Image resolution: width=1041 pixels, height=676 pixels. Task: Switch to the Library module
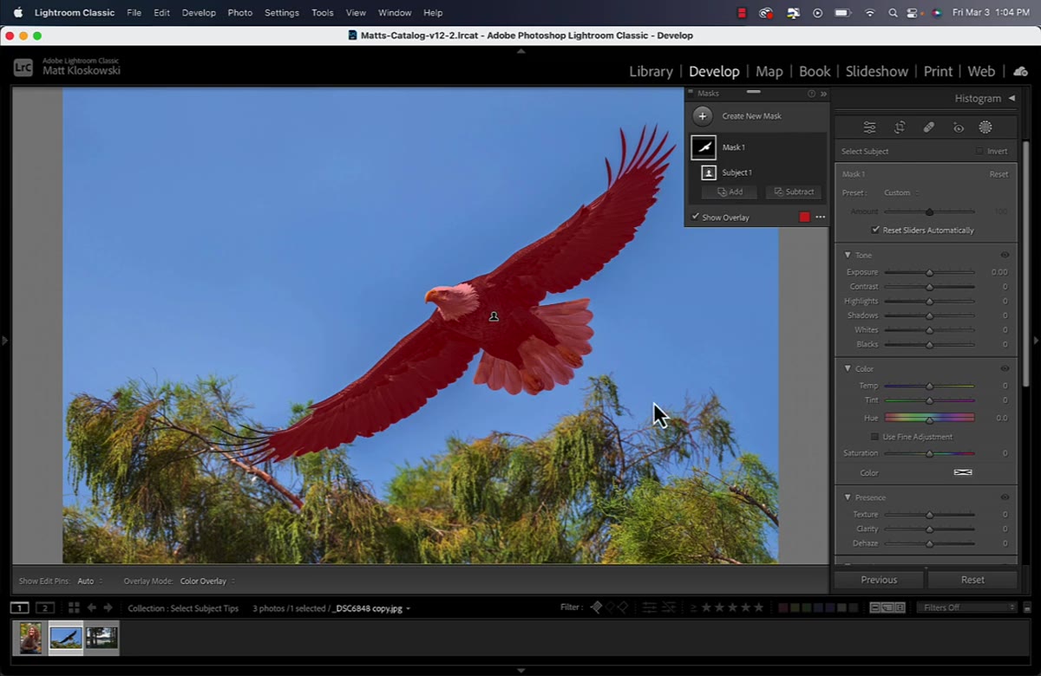[651, 71]
